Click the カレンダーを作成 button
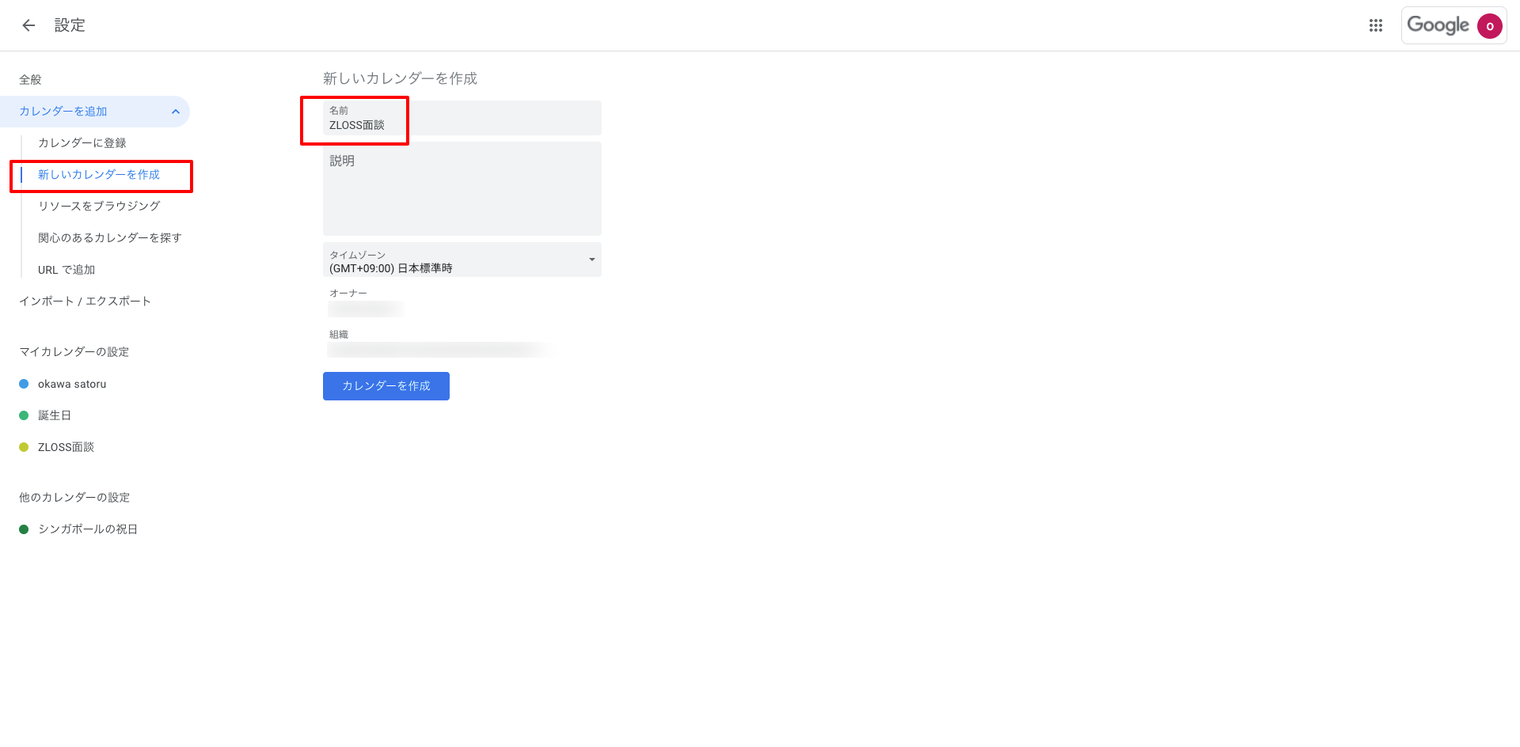The width and height of the screenshot is (1520, 747). (x=386, y=386)
